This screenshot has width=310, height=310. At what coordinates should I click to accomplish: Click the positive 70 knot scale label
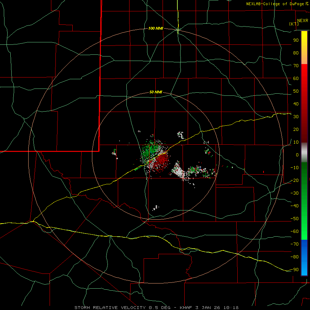[296, 66]
